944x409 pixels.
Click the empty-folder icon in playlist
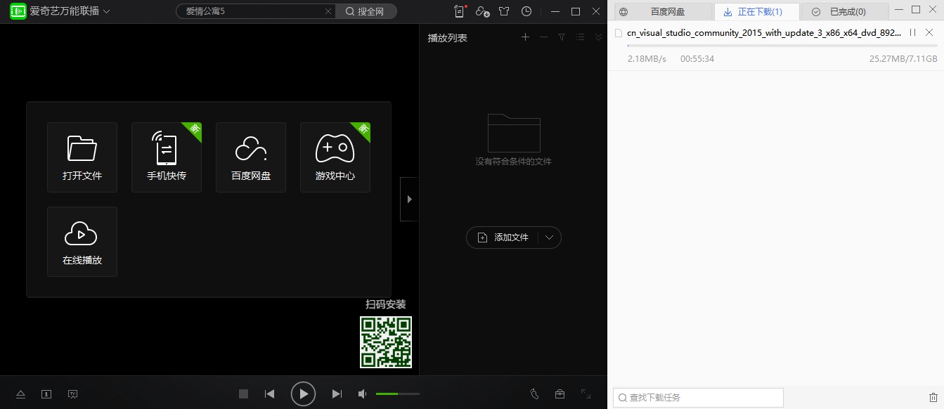514,132
